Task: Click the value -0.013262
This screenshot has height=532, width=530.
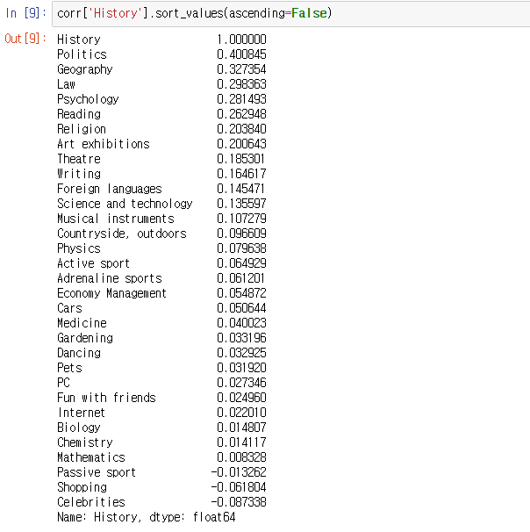Action: (239, 472)
